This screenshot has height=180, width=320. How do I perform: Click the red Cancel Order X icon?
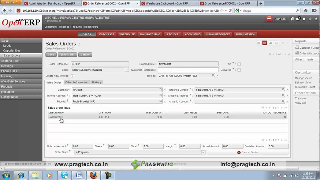click(x=239, y=152)
